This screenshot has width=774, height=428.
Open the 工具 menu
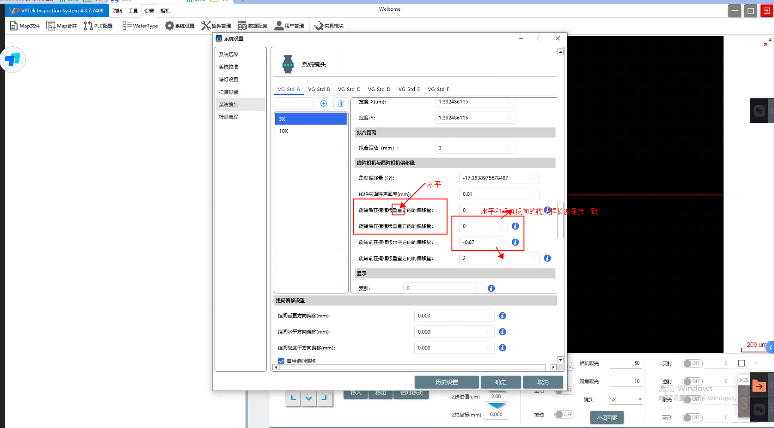click(x=133, y=11)
